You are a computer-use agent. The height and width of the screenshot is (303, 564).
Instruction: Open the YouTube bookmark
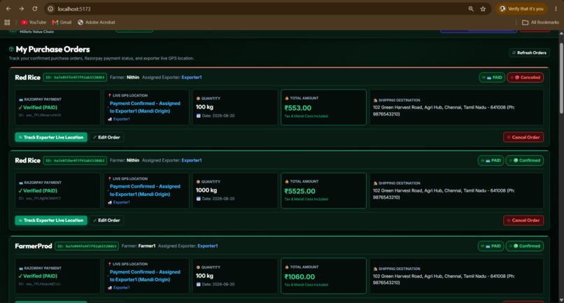click(x=34, y=22)
